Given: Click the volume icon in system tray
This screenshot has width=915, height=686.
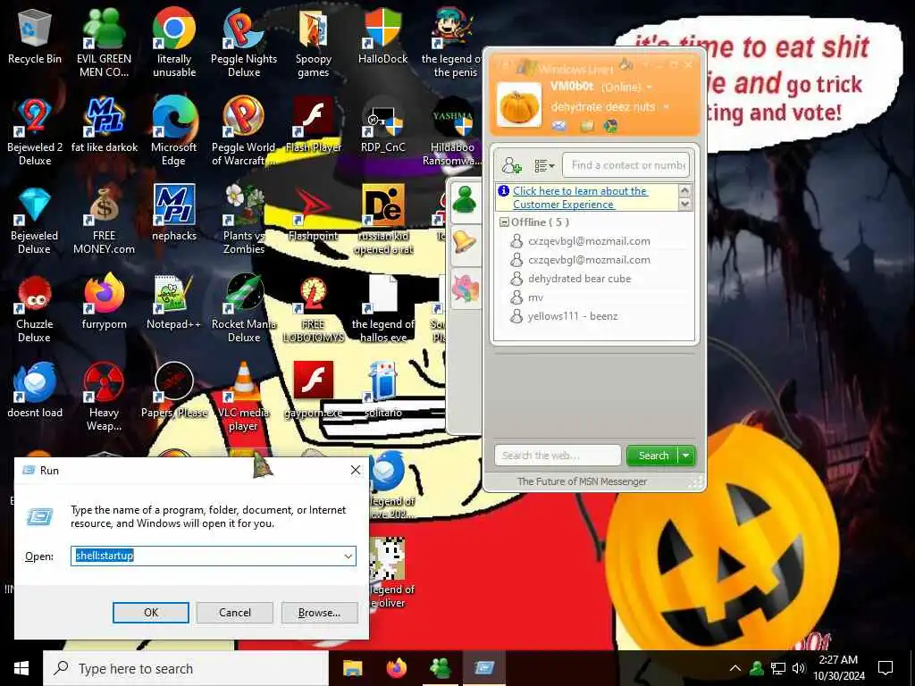Looking at the screenshot, I should (799, 668).
